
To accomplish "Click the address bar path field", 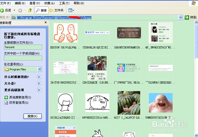I will [x=95, y=18].
